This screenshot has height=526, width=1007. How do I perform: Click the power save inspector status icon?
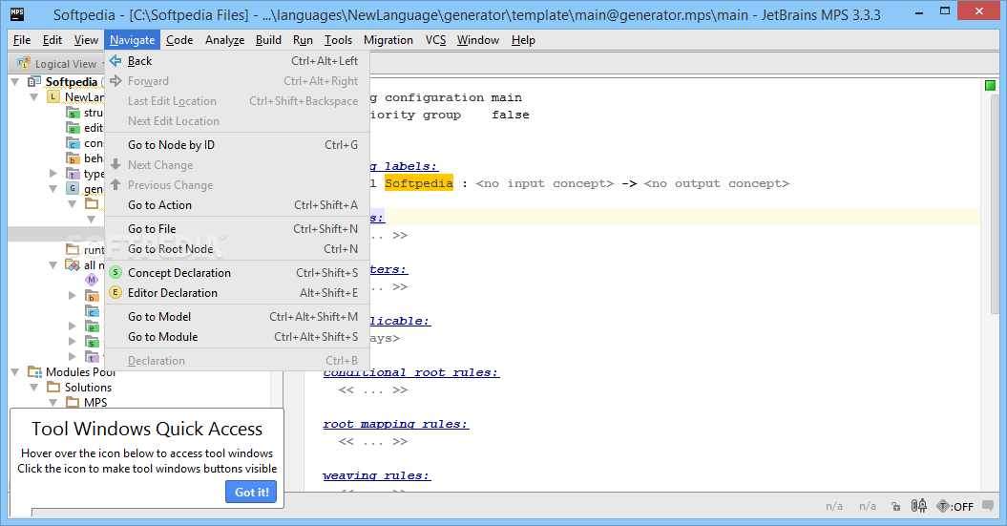coord(919,505)
